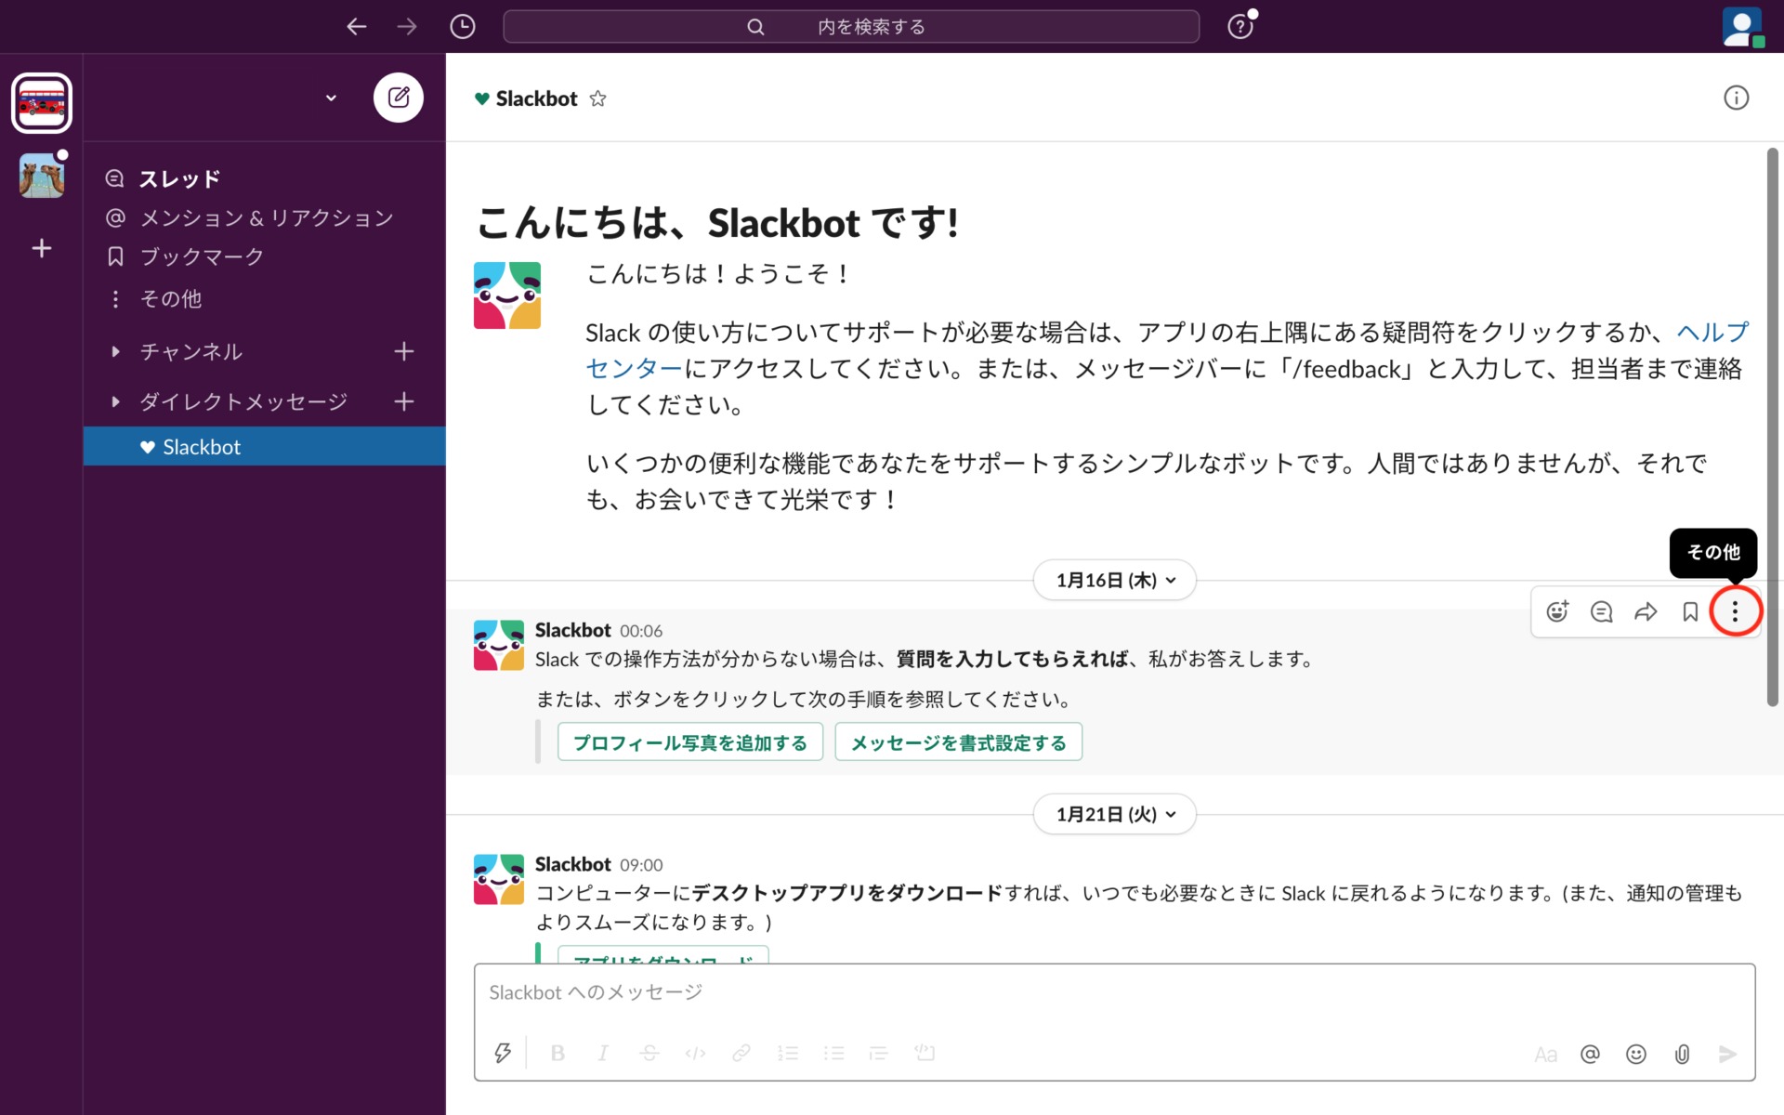Select the Slackbot conversation in sidebar
This screenshot has height=1115, width=1784.
click(264, 446)
